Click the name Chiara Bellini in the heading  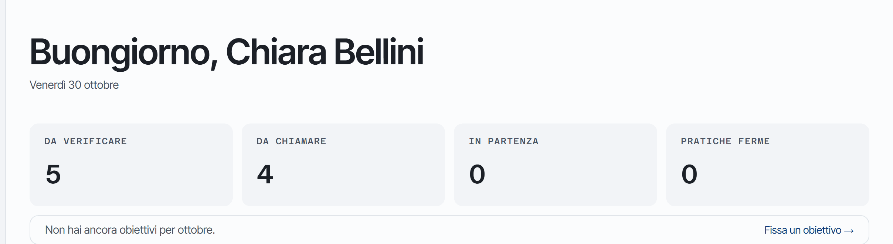(325, 51)
